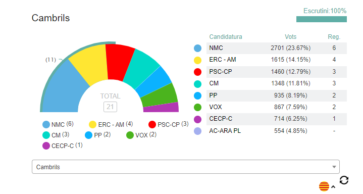
Task: Click the PP (2) legend circle
Action: (x=89, y=135)
